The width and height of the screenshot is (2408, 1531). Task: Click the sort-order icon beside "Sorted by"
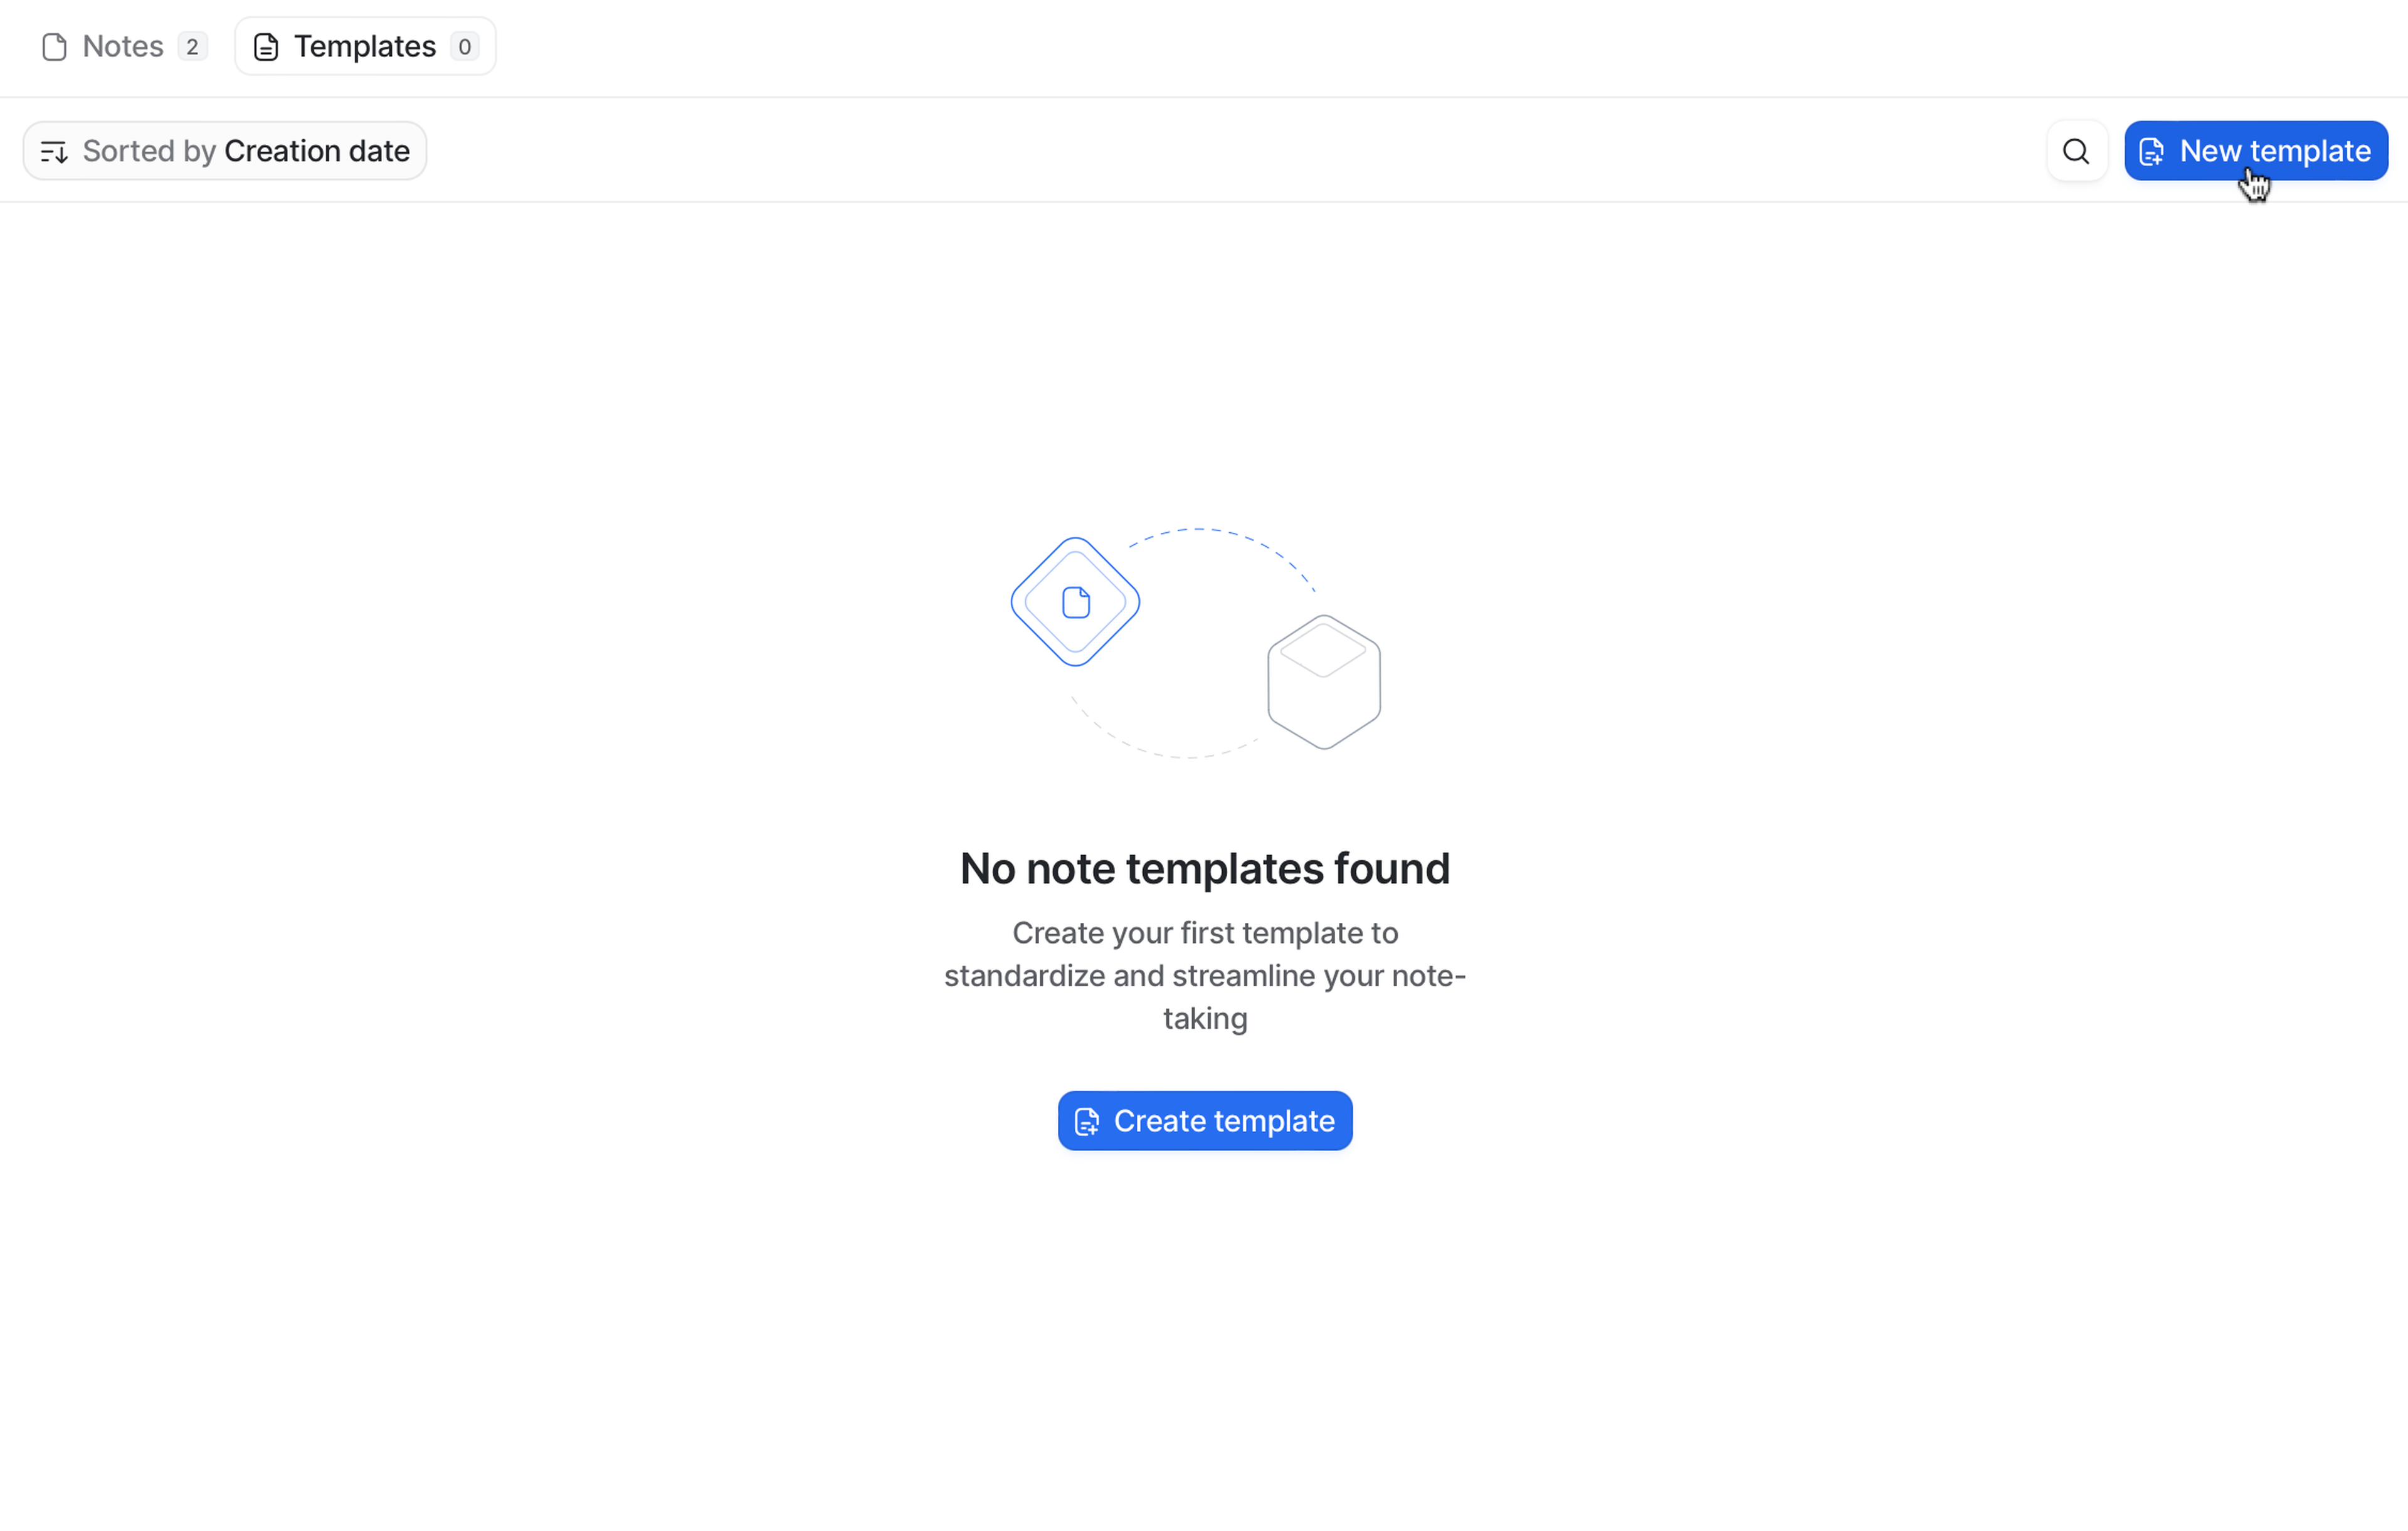click(x=54, y=151)
